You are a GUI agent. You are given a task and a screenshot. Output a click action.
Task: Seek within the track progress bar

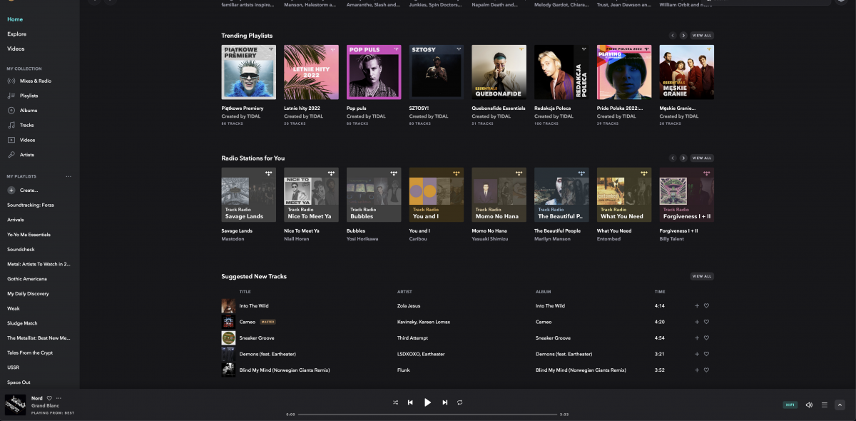click(x=427, y=414)
